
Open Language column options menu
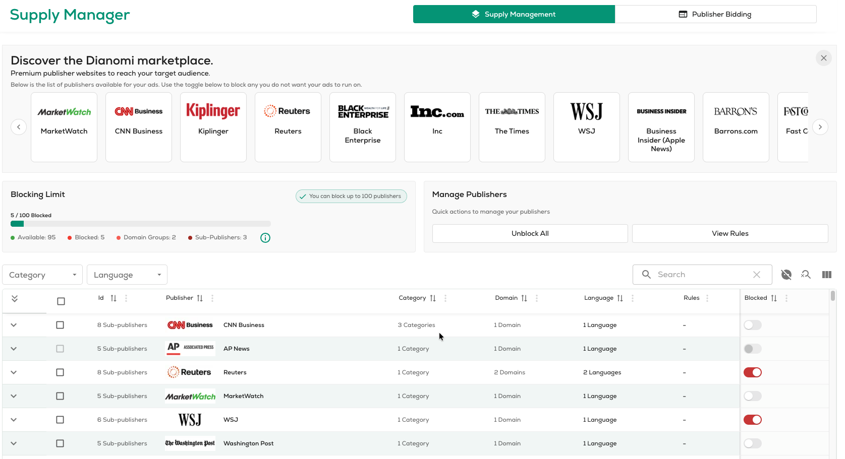633,298
